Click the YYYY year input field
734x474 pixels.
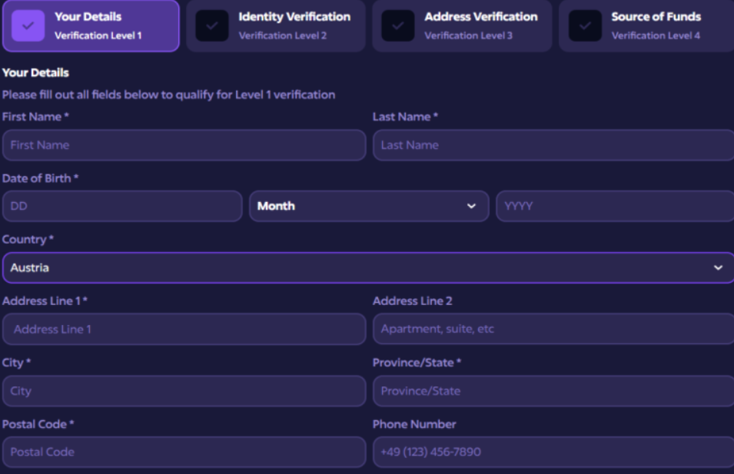615,206
